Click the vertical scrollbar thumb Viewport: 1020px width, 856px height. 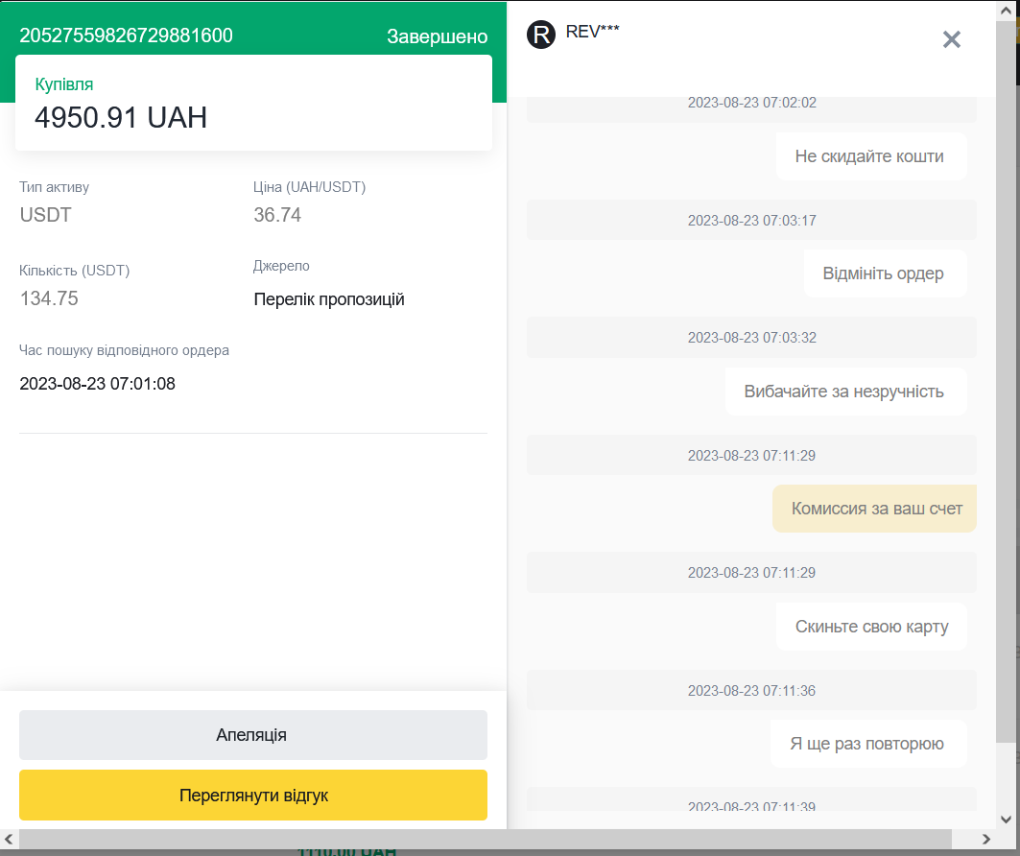pos(1006,381)
